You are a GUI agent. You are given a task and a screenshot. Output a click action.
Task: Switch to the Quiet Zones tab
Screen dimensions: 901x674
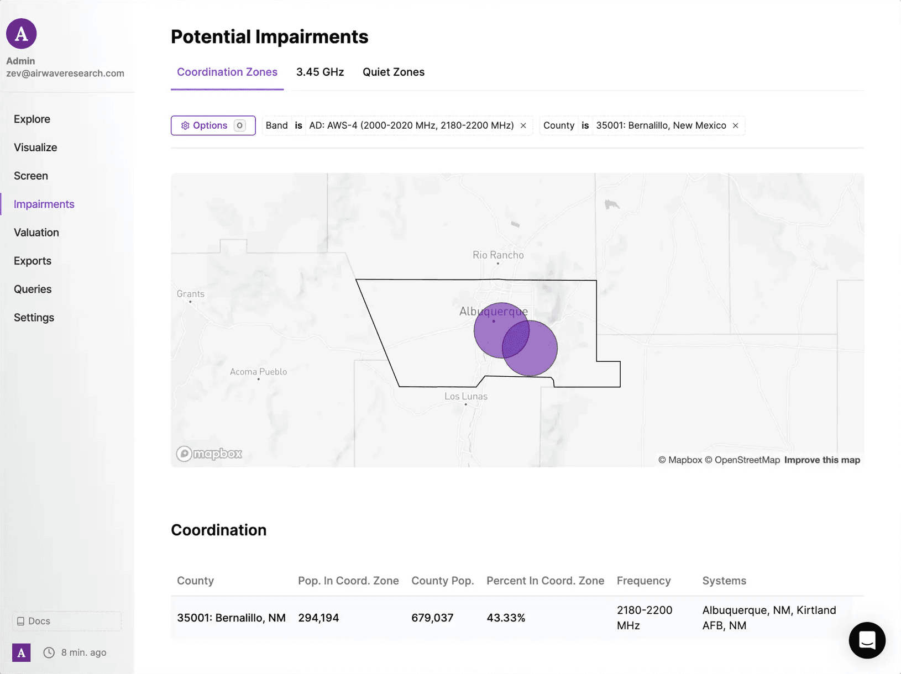coord(394,72)
